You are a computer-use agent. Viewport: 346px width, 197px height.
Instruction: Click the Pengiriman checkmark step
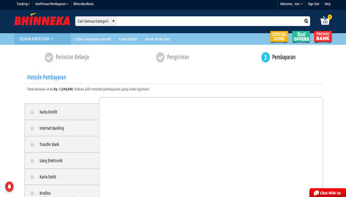tap(160, 57)
